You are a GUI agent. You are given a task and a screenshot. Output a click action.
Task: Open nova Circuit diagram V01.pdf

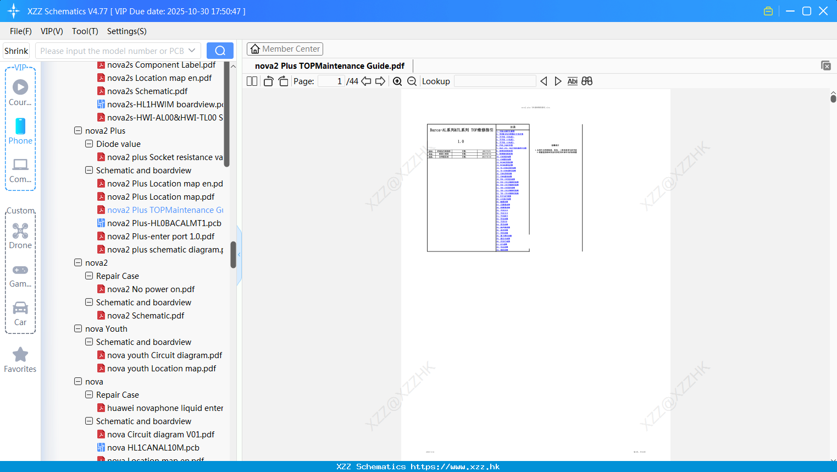(161, 435)
